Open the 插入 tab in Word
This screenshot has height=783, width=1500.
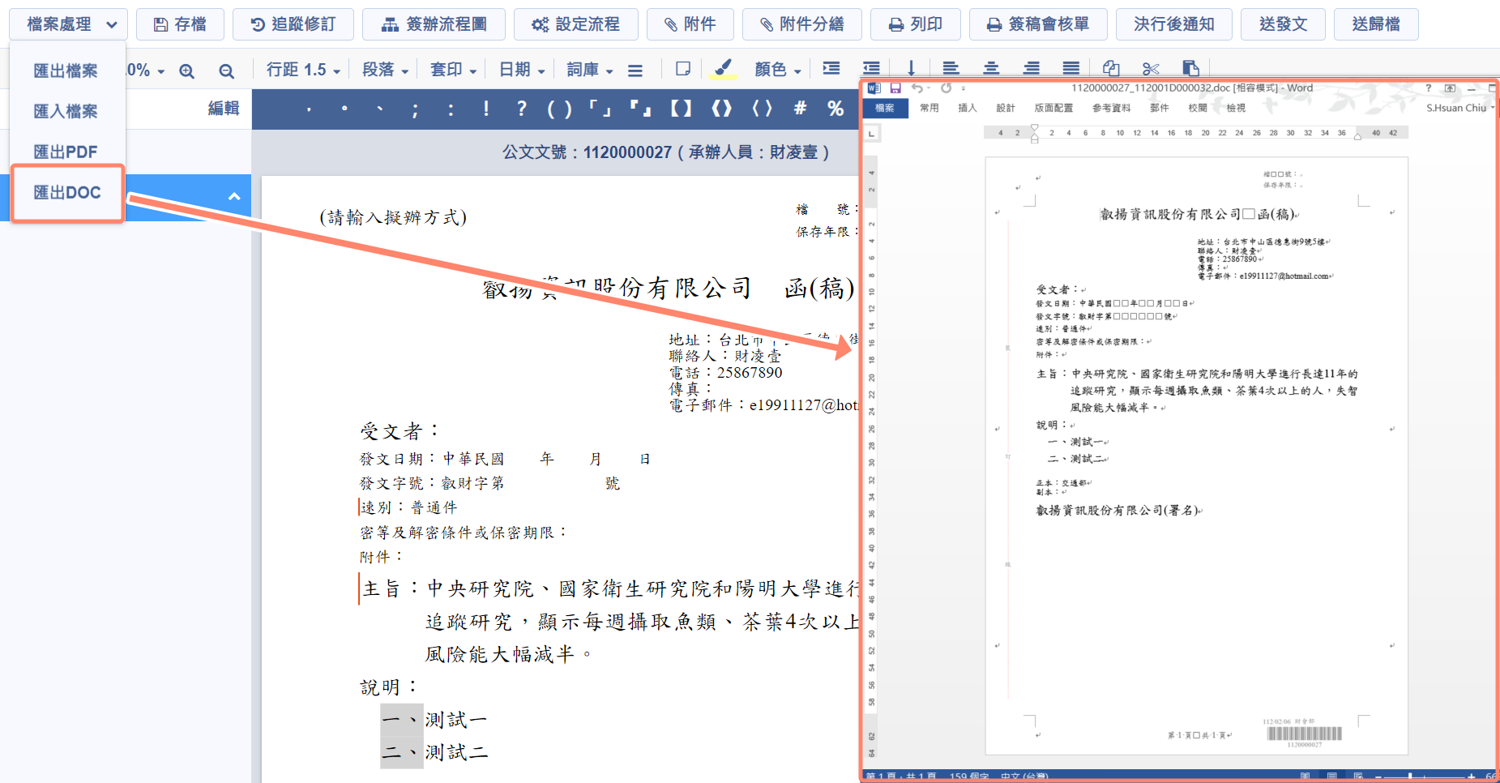pos(967,108)
